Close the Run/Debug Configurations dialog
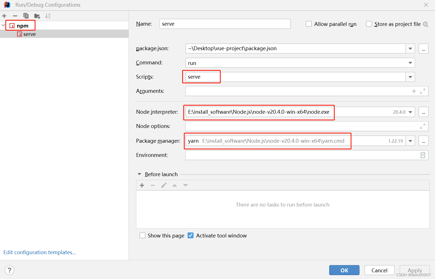The height and width of the screenshot is (279, 435). (x=426, y=5)
